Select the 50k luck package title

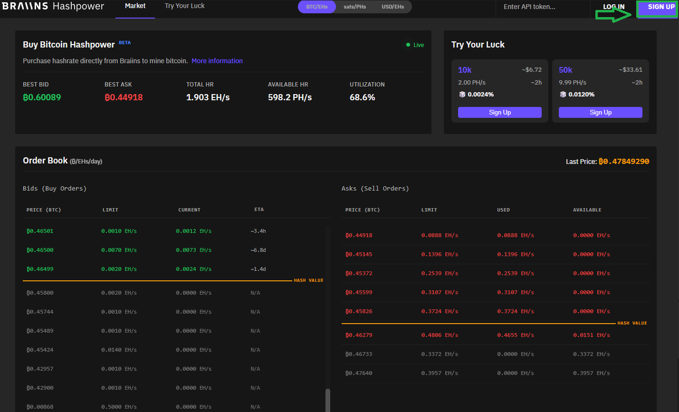tap(565, 70)
